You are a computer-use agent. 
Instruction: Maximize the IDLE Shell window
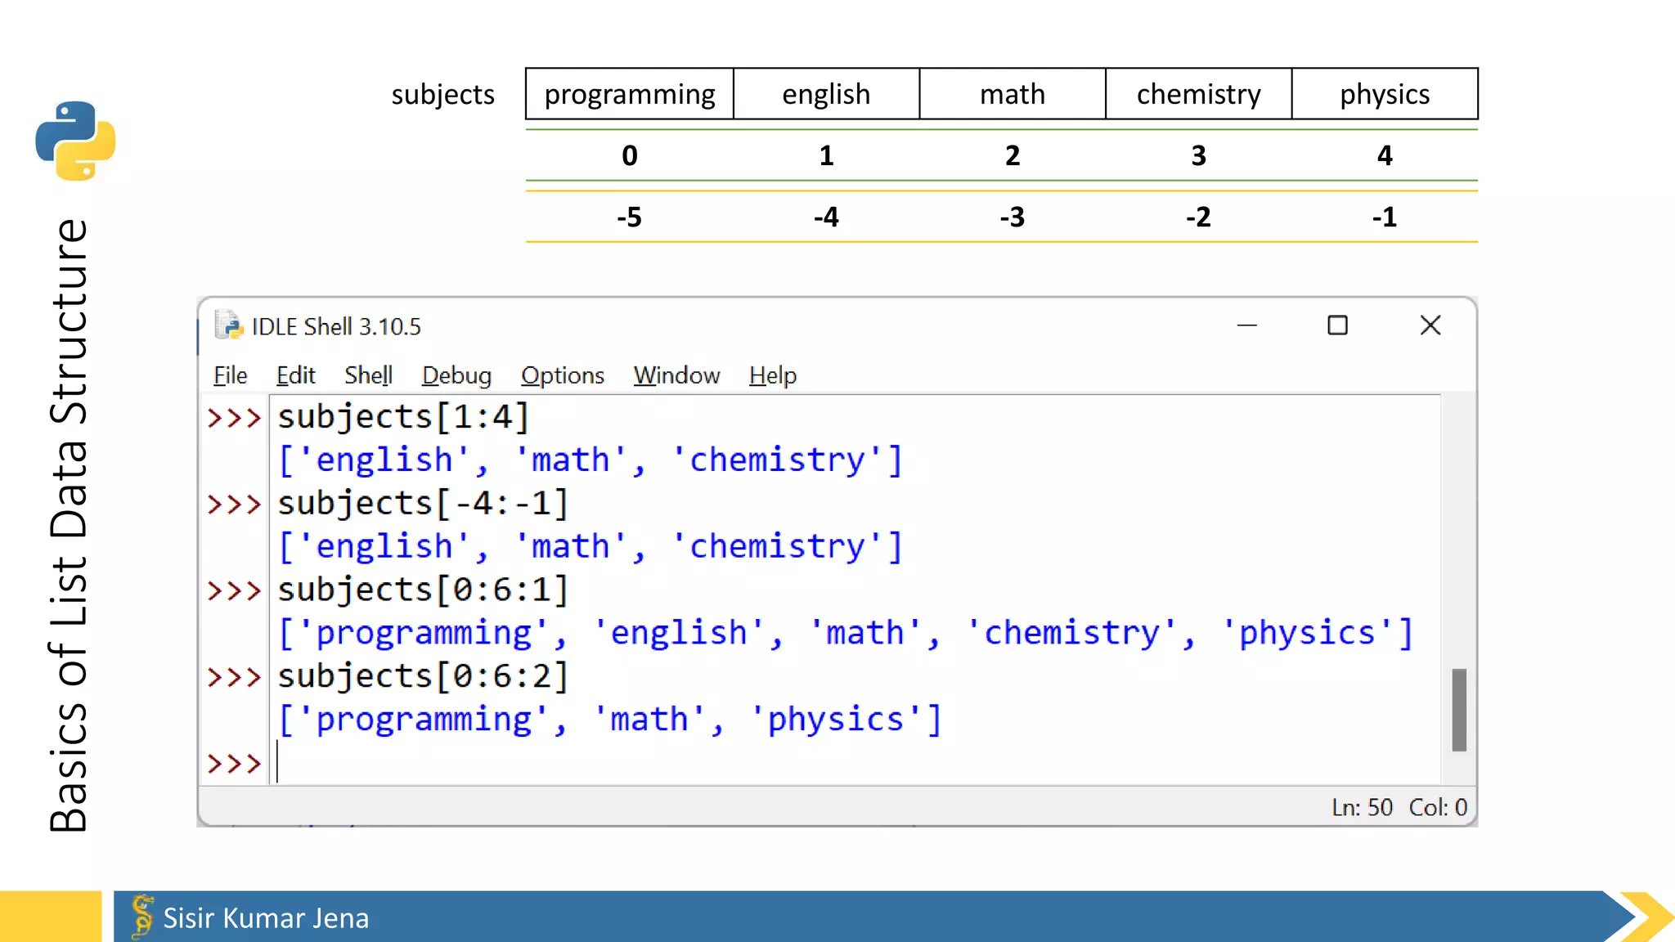pyautogui.click(x=1337, y=325)
